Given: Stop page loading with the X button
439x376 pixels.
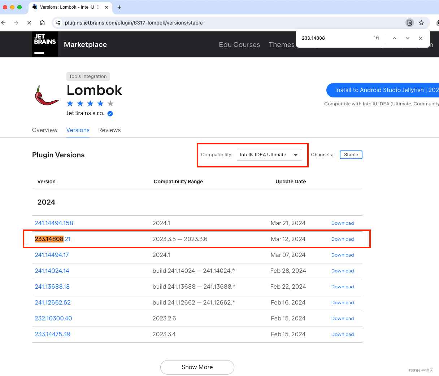Looking at the screenshot, I should 29,23.
